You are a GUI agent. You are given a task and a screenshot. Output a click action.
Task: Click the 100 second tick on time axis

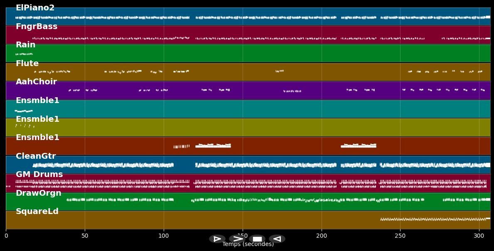tap(164, 236)
